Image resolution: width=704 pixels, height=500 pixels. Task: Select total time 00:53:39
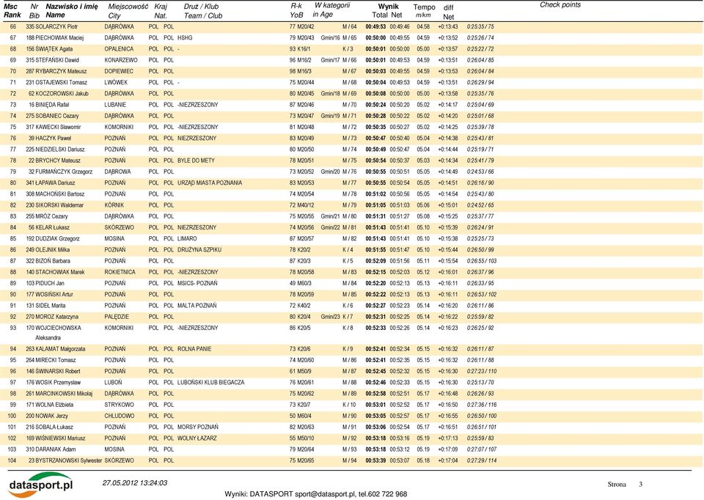click(x=375, y=461)
